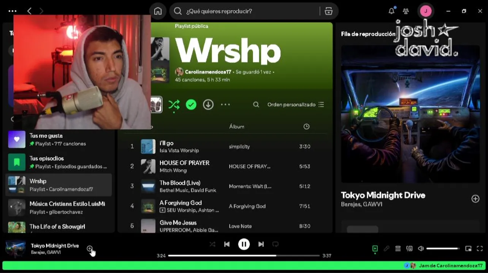Go forward with the right arrow
This screenshot has height=273, width=488.
(41, 11)
